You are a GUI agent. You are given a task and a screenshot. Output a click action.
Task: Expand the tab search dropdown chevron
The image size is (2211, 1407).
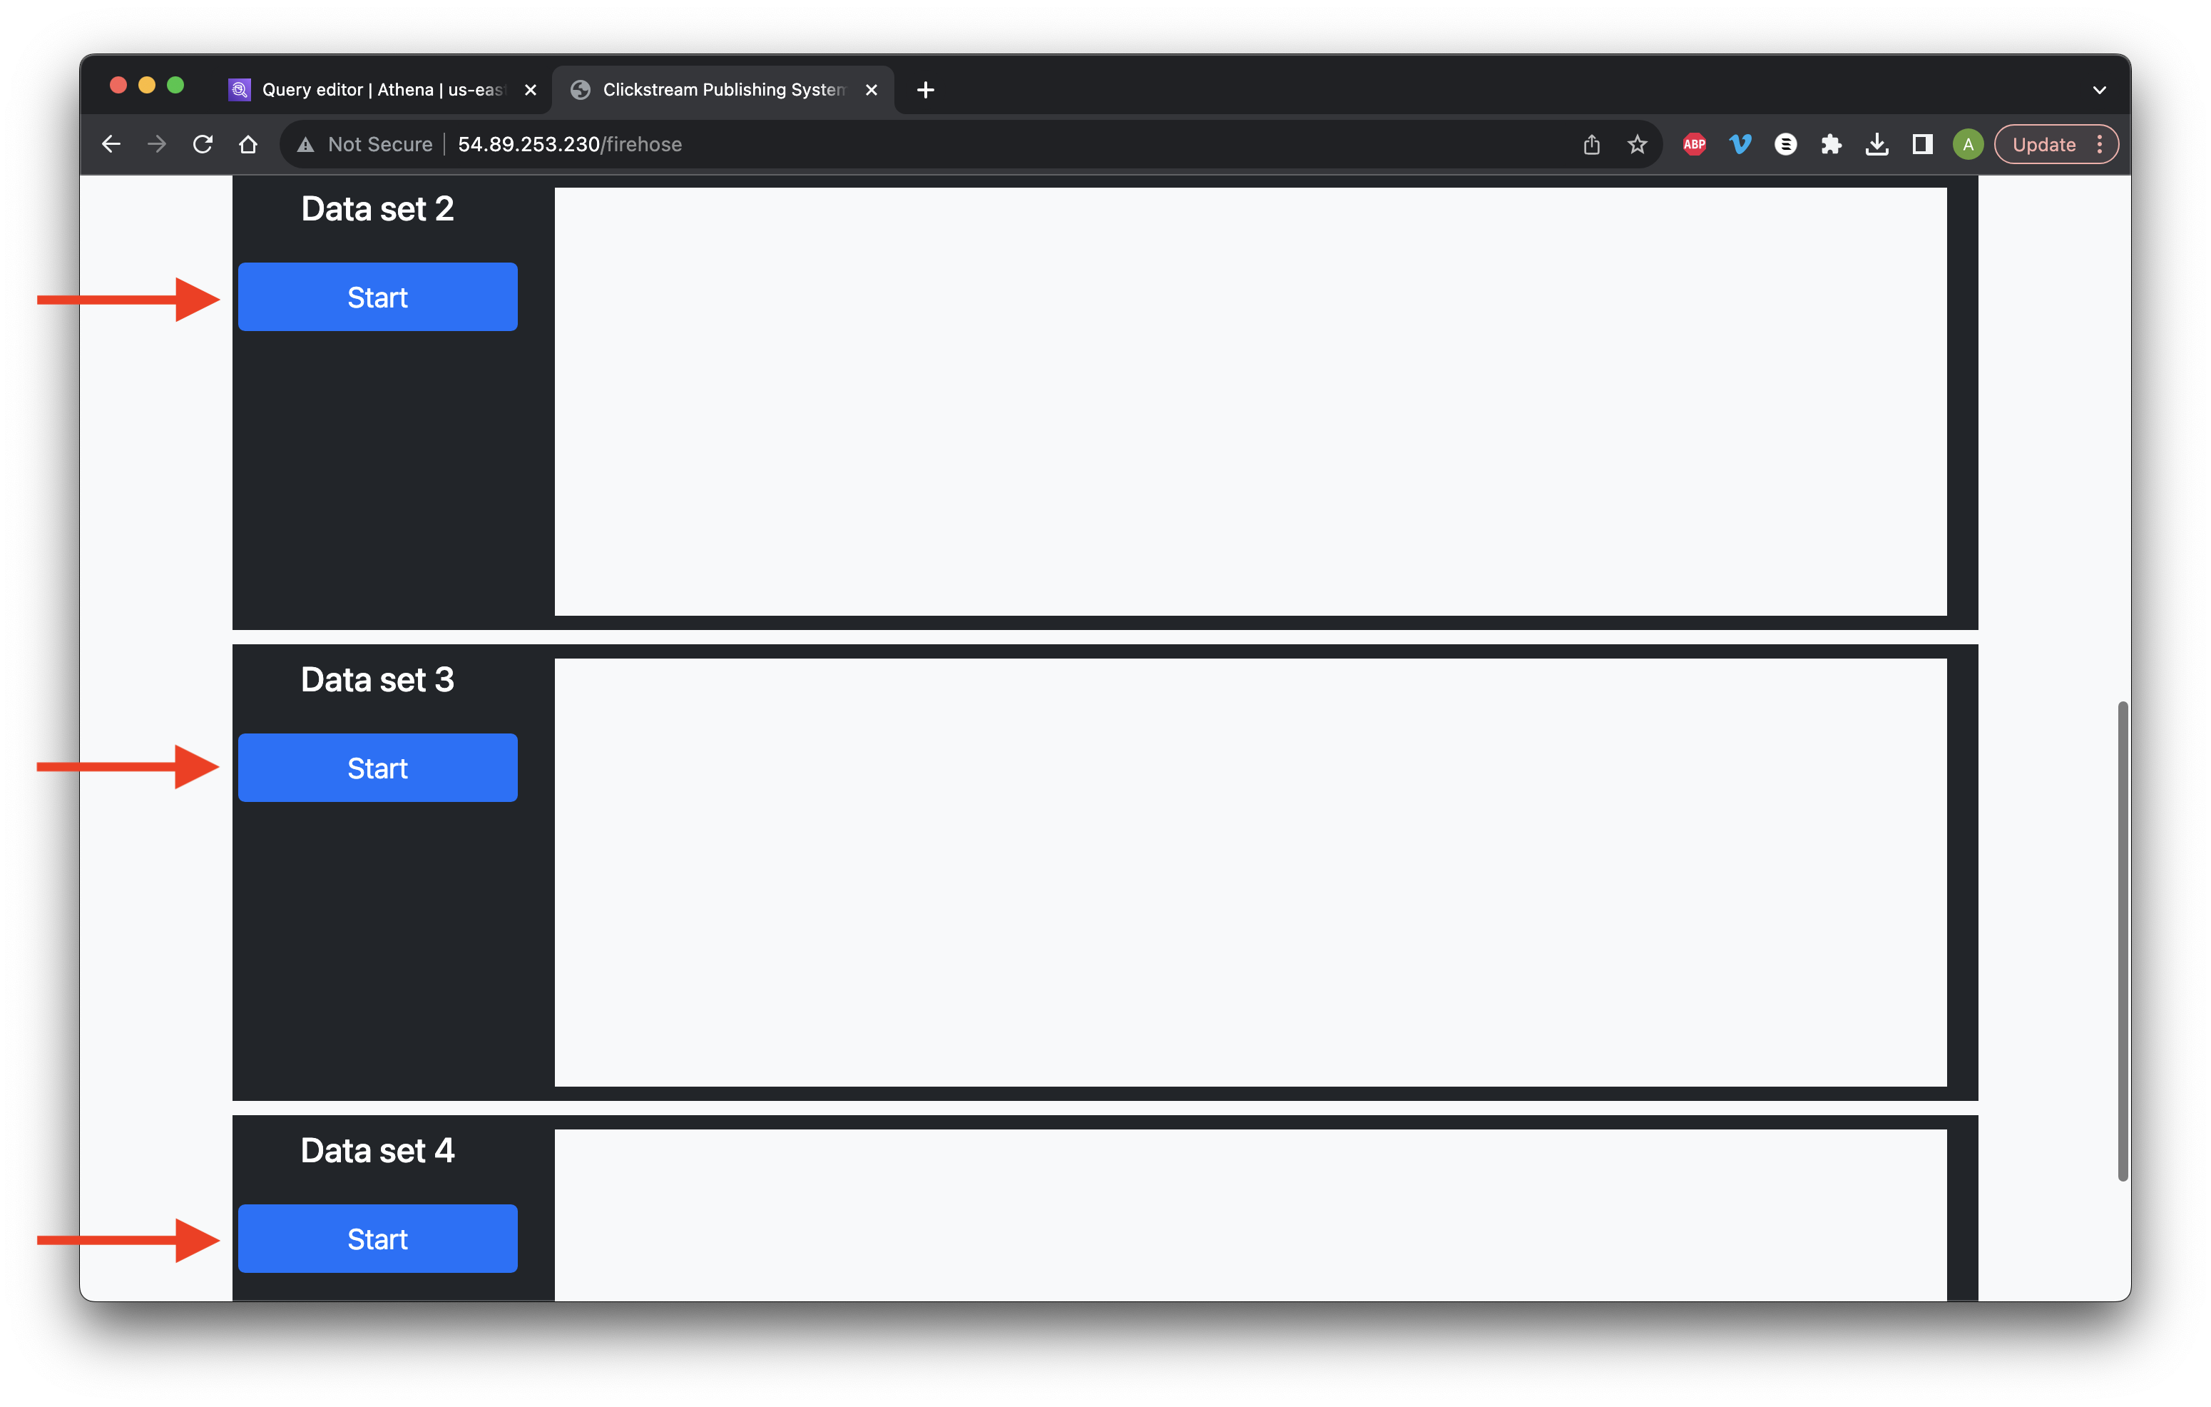pos(2099,90)
